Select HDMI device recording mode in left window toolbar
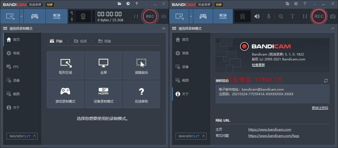Image resolution: width=338 pixels, height=148 pixels. click(57, 16)
